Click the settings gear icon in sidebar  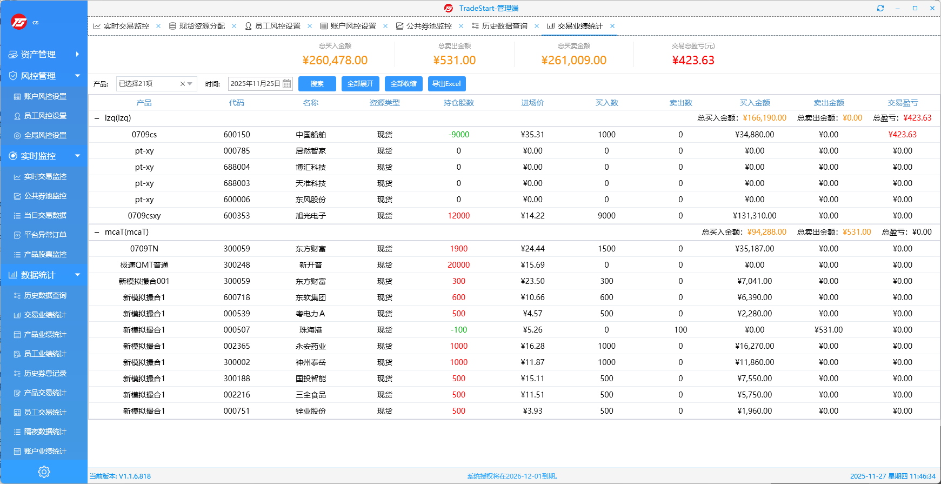(44, 472)
